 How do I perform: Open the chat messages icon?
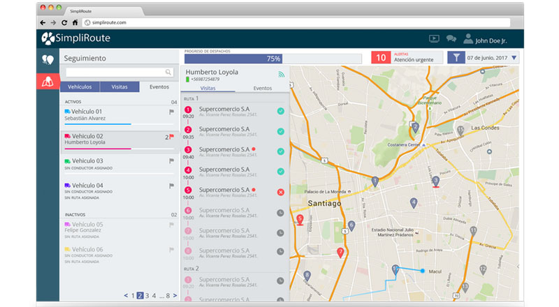point(451,39)
